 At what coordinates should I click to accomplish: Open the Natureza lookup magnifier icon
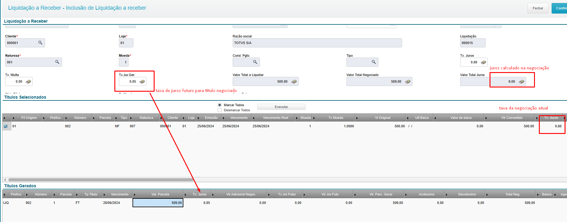[57, 62]
